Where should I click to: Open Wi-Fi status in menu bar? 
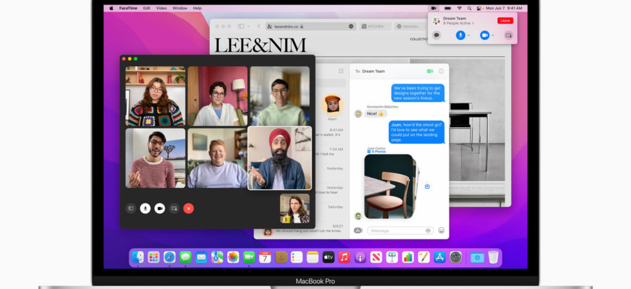point(460,8)
